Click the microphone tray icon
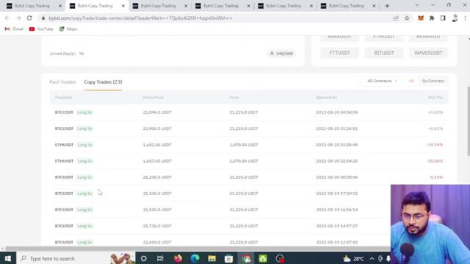Viewport: 470px width, 264px height. (x=388, y=258)
